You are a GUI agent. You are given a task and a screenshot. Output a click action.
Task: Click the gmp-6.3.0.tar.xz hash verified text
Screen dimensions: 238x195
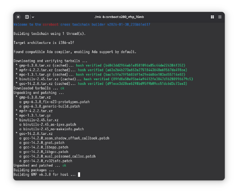[x=89, y=65]
